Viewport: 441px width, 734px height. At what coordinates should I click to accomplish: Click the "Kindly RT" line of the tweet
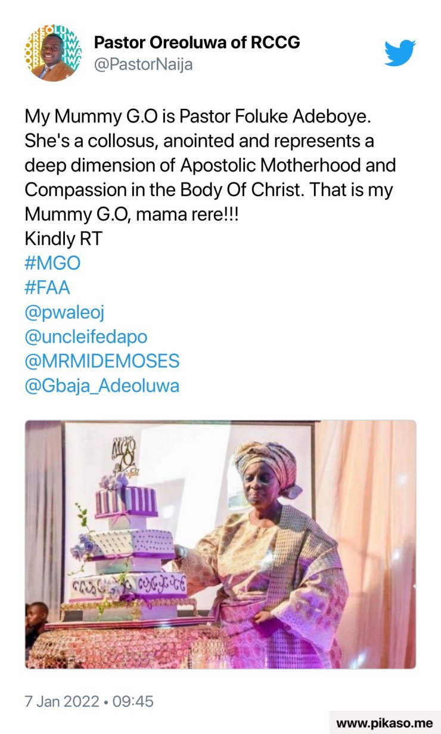pyautogui.click(x=63, y=239)
